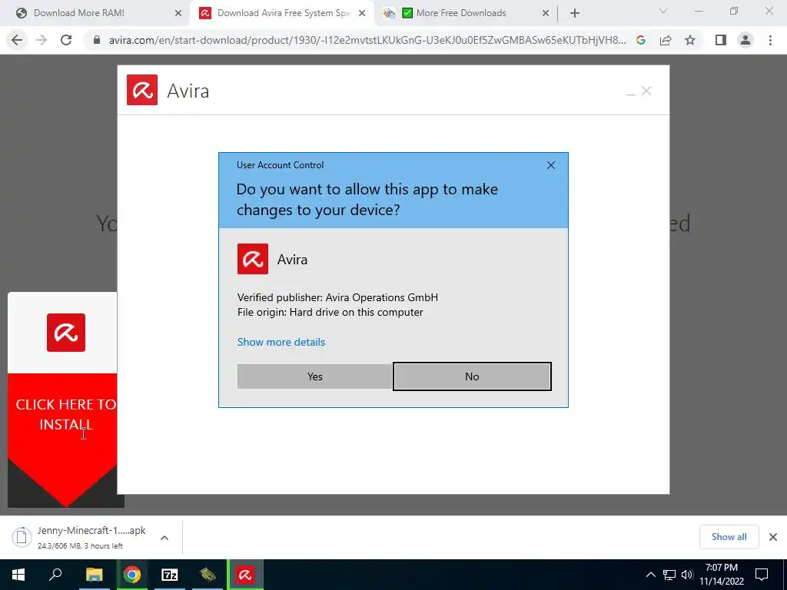Image resolution: width=787 pixels, height=590 pixels.
Task: Switch to Download More RAM! tab
Action: point(96,13)
